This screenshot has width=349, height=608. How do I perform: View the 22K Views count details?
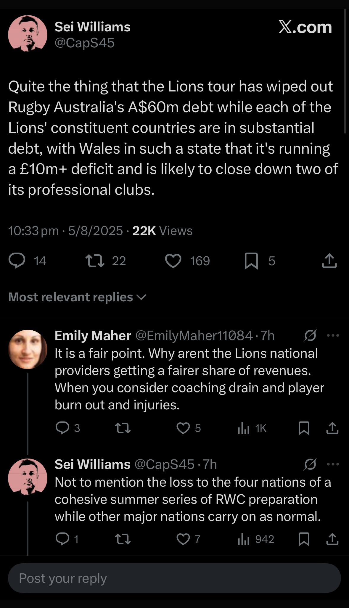pos(162,231)
